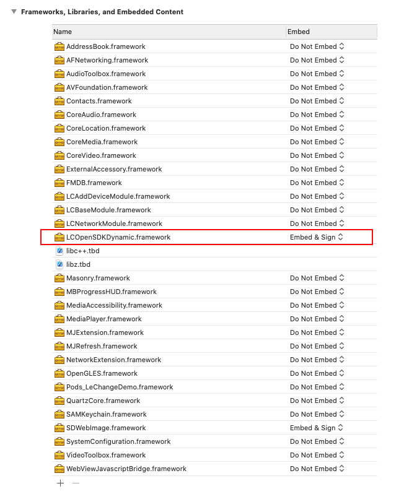Change embed setting for Pods_LeChangeDemo.framework
Viewport: 404px width, 494px height.
317,387
